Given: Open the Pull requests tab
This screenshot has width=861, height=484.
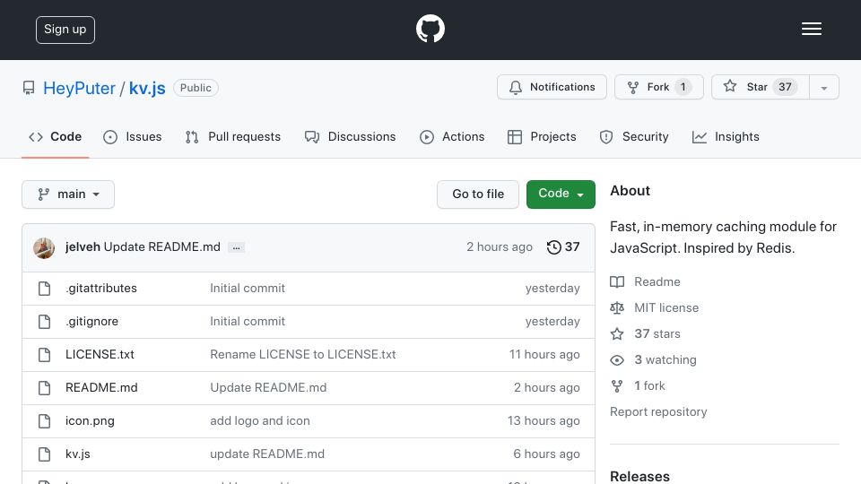Looking at the screenshot, I should click(233, 136).
